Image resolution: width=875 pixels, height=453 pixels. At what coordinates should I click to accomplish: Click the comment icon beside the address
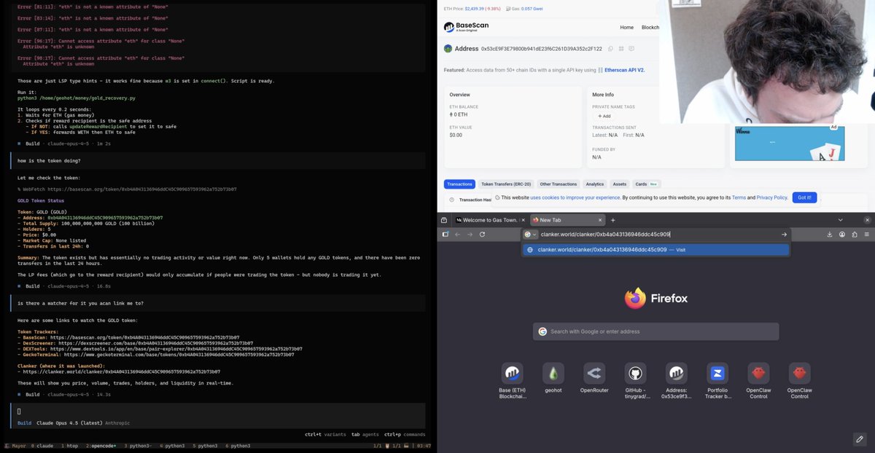coord(631,49)
